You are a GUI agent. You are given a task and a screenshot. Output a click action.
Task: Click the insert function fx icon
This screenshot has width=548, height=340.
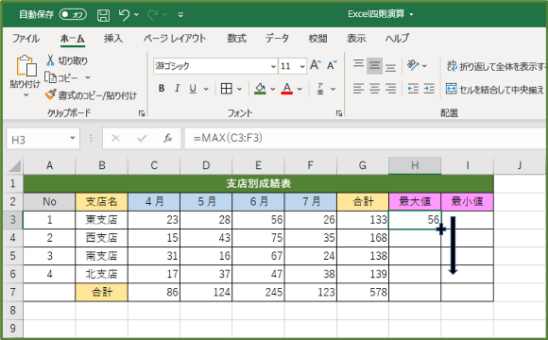point(168,139)
